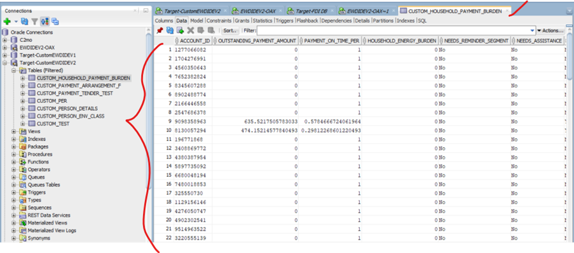574x253 pixels.
Task: Switch to Target-CustomEWDIDEV2 worksheet tab
Action: [x=192, y=11]
